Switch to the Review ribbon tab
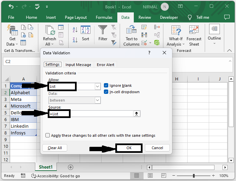The image size is (236, 181). [145, 17]
